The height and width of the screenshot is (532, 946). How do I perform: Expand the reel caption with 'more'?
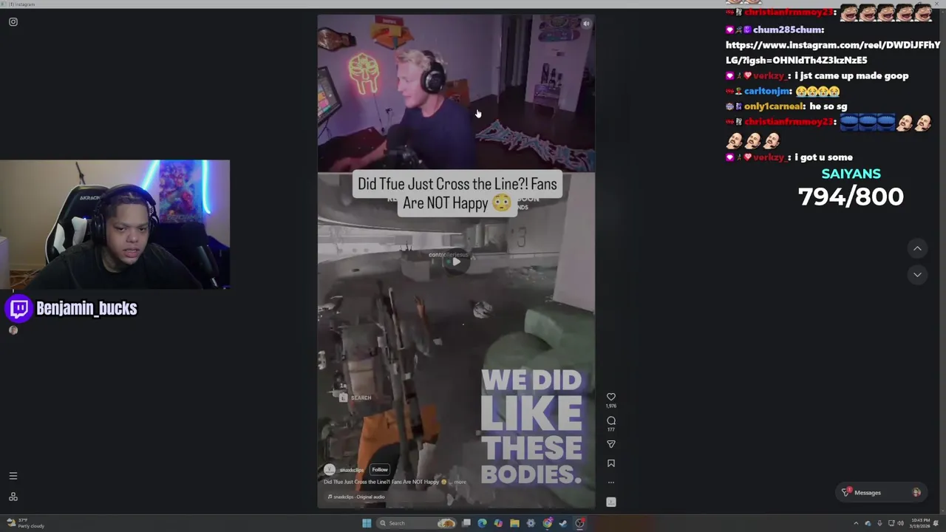click(460, 482)
